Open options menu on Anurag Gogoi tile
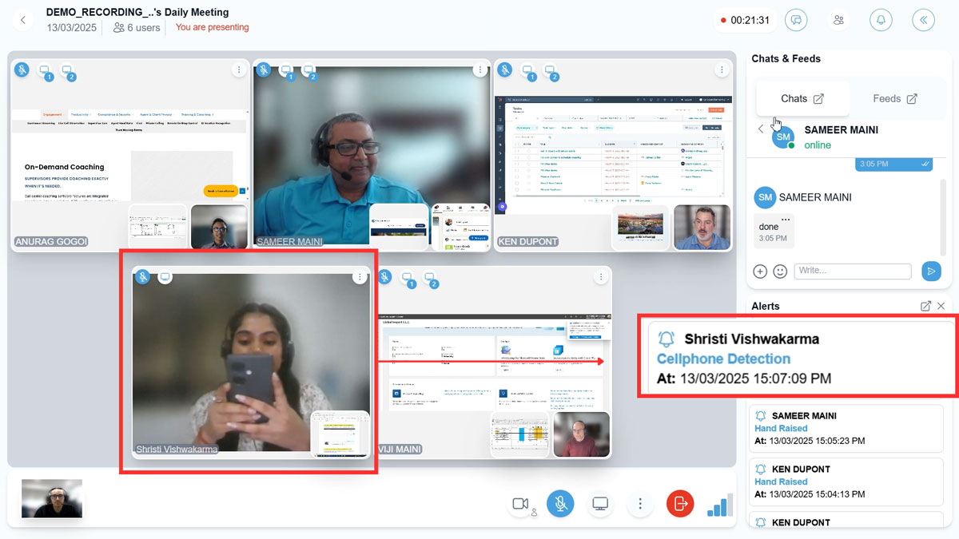Screen dimensions: 959x539 [x=238, y=70]
